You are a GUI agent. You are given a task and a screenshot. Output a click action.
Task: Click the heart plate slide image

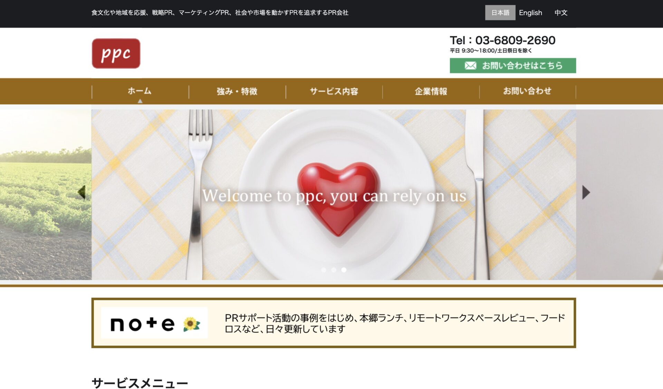tap(334, 195)
